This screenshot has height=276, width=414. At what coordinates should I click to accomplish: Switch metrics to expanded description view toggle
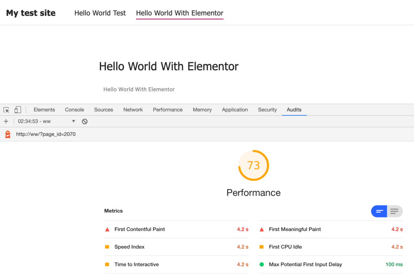click(x=395, y=211)
